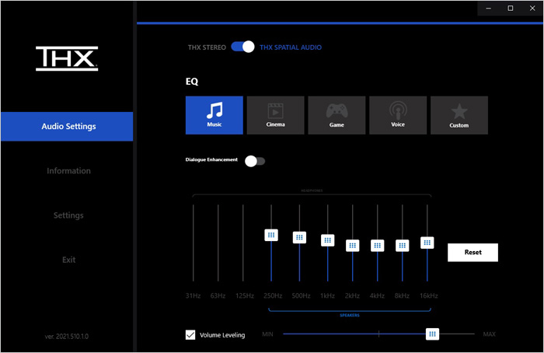Click the SPEAKERS range label
Screen dimensions: 544x353
coord(350,315)
